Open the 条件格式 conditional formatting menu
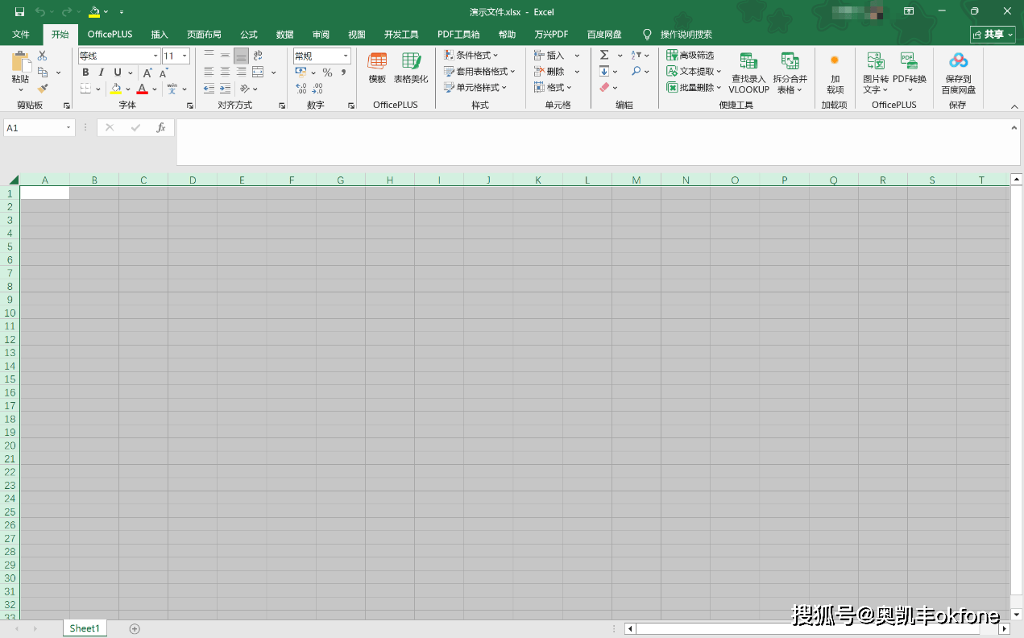This screenshot has width=1024, height=638. pos(471,56)
